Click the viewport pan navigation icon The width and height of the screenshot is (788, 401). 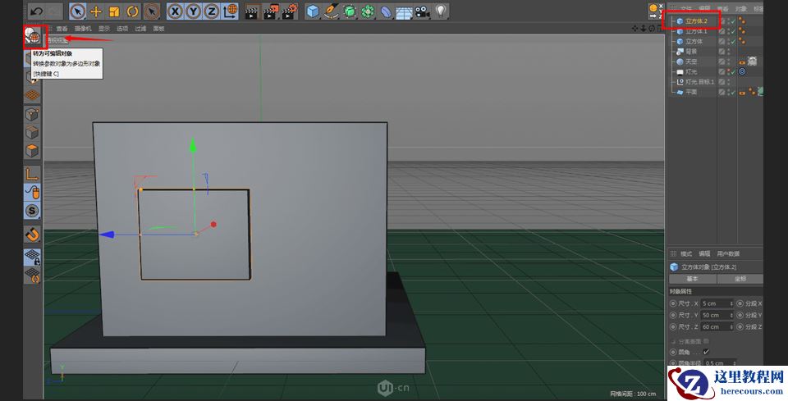635,29
